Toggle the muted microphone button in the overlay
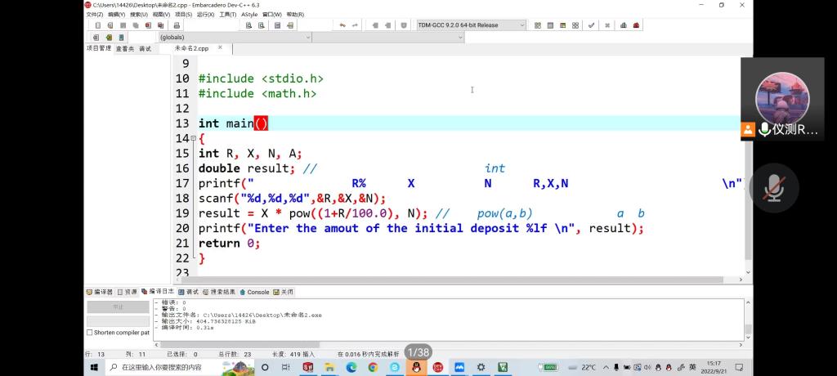Image resolution: width=837 pixels, height=376 pixels. pos(772,188)
